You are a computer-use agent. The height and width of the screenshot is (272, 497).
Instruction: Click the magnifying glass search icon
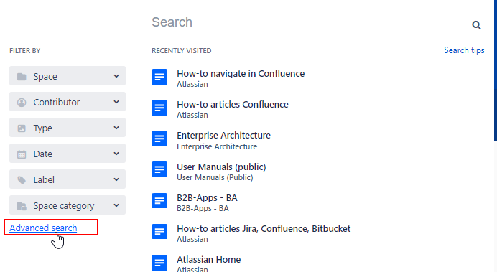(476, 25)
